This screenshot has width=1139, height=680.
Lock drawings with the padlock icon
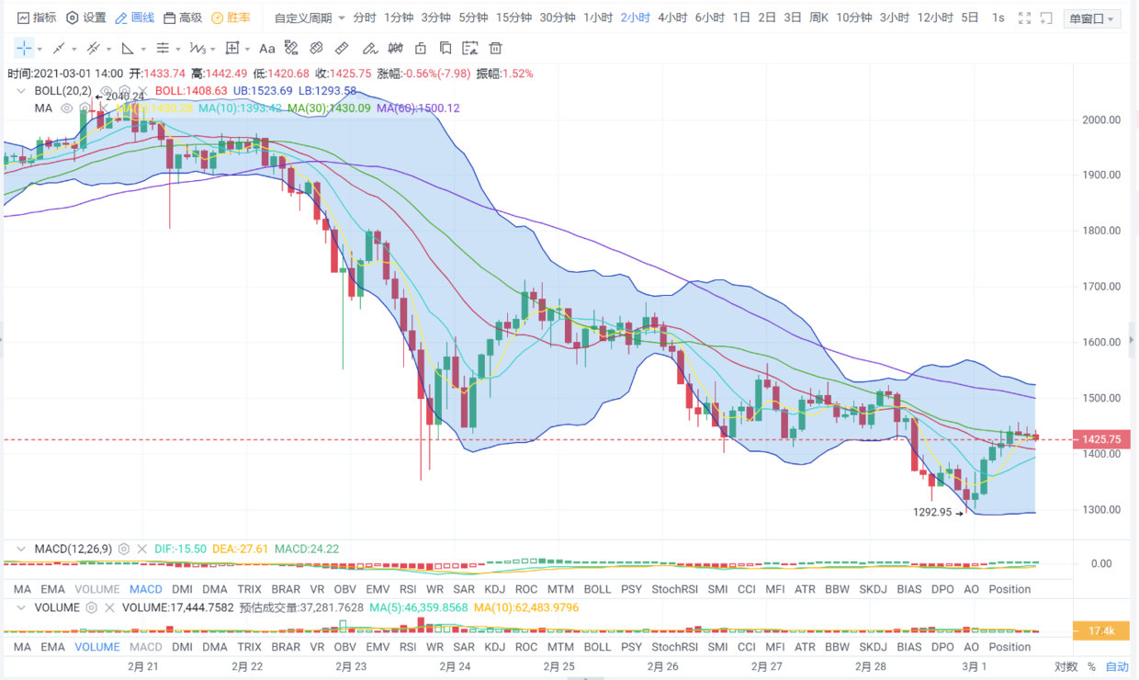click(421, 49)
